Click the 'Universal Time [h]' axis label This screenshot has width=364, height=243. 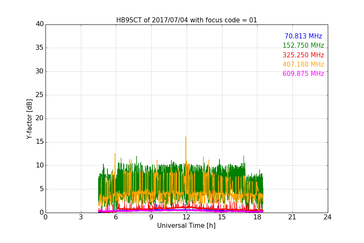click(186, 226)
